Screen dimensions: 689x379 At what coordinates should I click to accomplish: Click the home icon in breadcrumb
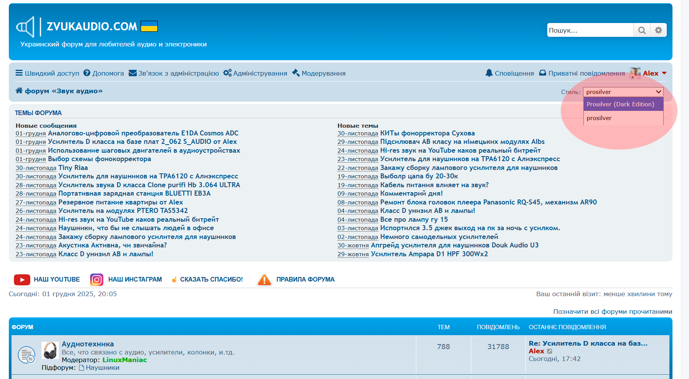point(19,91)
